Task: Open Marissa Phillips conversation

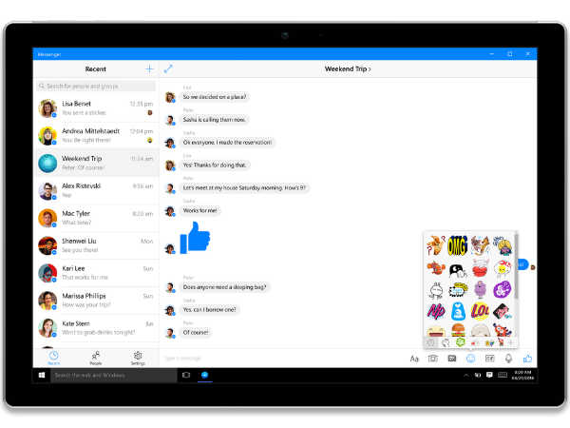Action: pyautogui.click(x=96, y=301)
